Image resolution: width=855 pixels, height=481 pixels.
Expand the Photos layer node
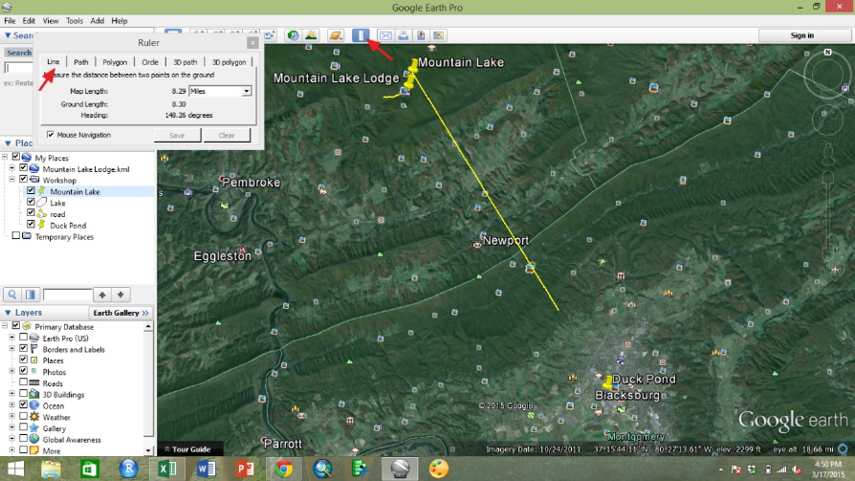click(12, 371)
